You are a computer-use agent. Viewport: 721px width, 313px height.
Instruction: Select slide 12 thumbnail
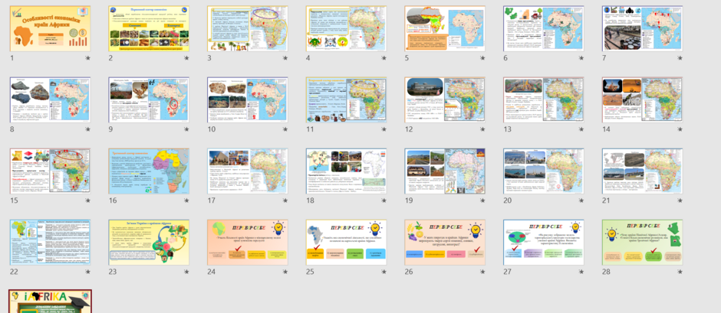tap(445, 99)
